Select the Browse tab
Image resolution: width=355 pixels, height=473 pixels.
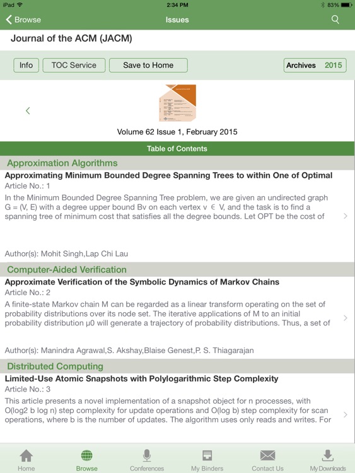click(x=86, y=460)
